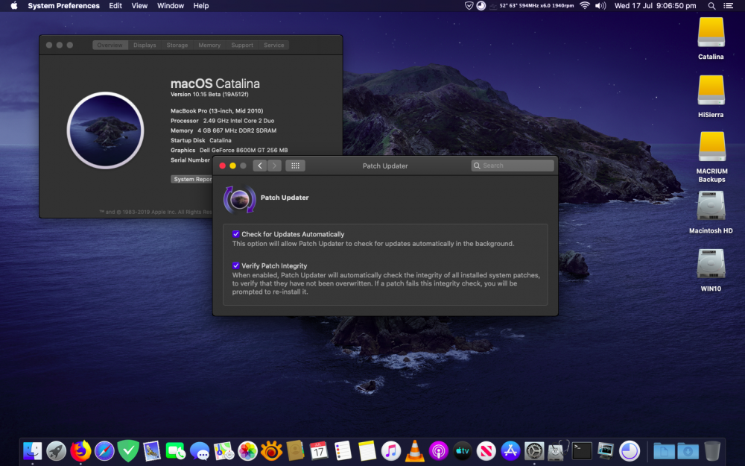Open News from the Dock
Screen dimensions: 745x466
486,451
